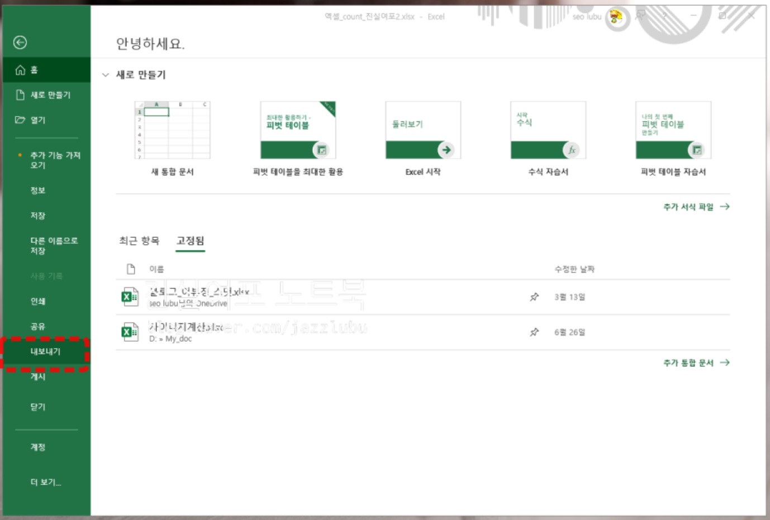The height and width of the screenshot is (520, 770).
Task: Unpin the file modified 6월 26일
Action: [x=534, y=332]
